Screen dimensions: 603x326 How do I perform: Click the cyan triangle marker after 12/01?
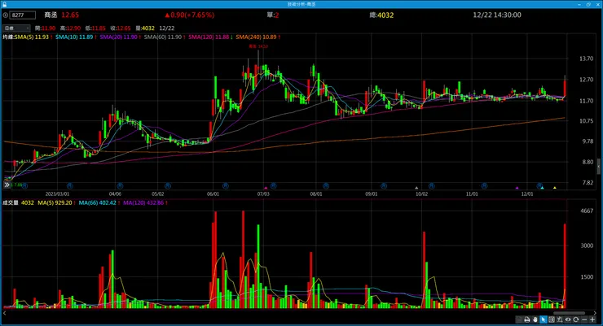(542, 188)
